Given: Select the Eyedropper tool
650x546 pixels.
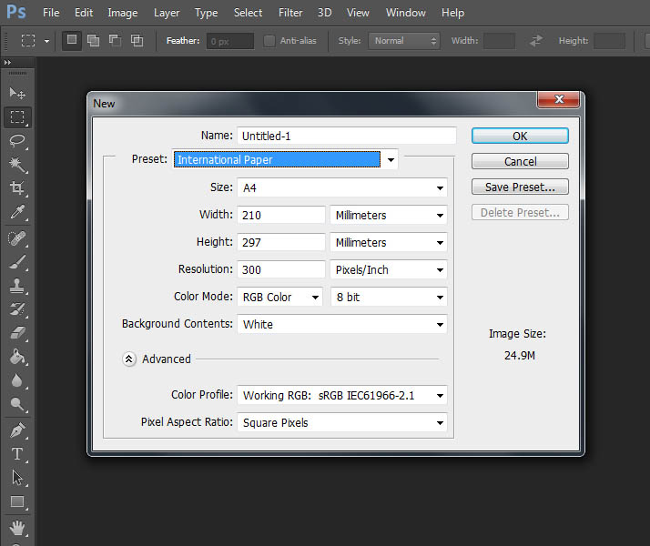Looking at the screenshot, I should click(17, 212).
